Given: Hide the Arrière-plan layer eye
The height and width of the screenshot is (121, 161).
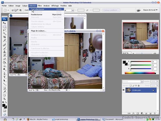Looking at the screenshot, I should pos(124,90).
